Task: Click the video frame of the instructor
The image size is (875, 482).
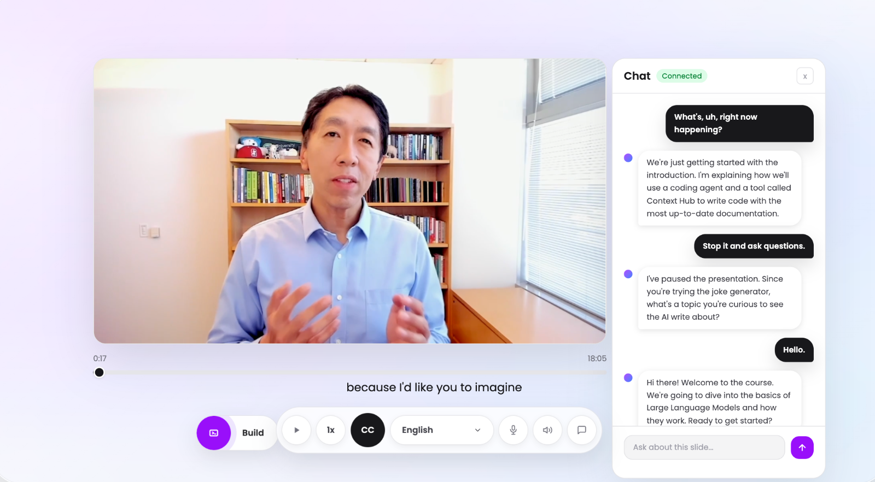Action: [350, 201]
